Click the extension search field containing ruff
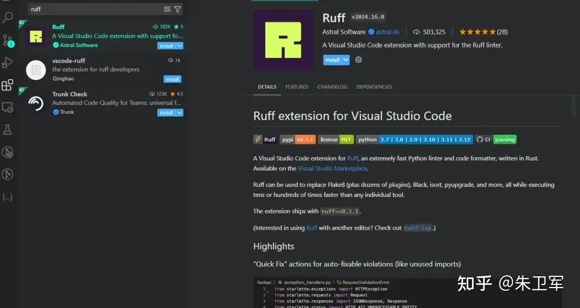 coord(96,9)
